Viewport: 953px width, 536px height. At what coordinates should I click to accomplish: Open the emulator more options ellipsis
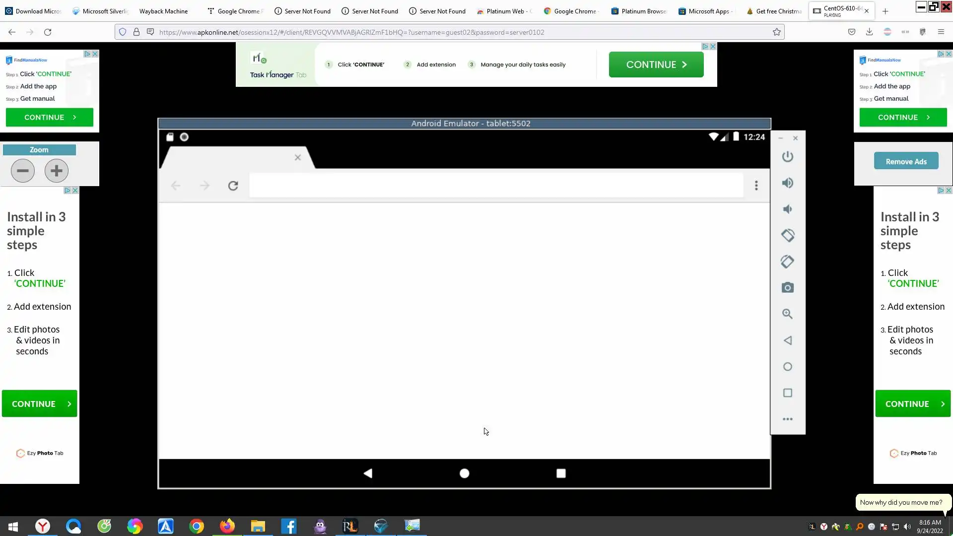tap(787, 419)
